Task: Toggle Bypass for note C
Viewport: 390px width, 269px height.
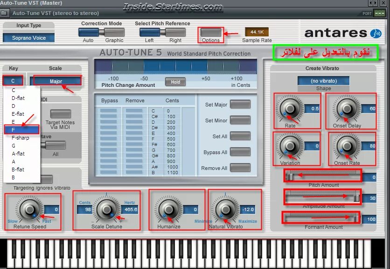Action: pyautogui.click(x=108, y=111)
